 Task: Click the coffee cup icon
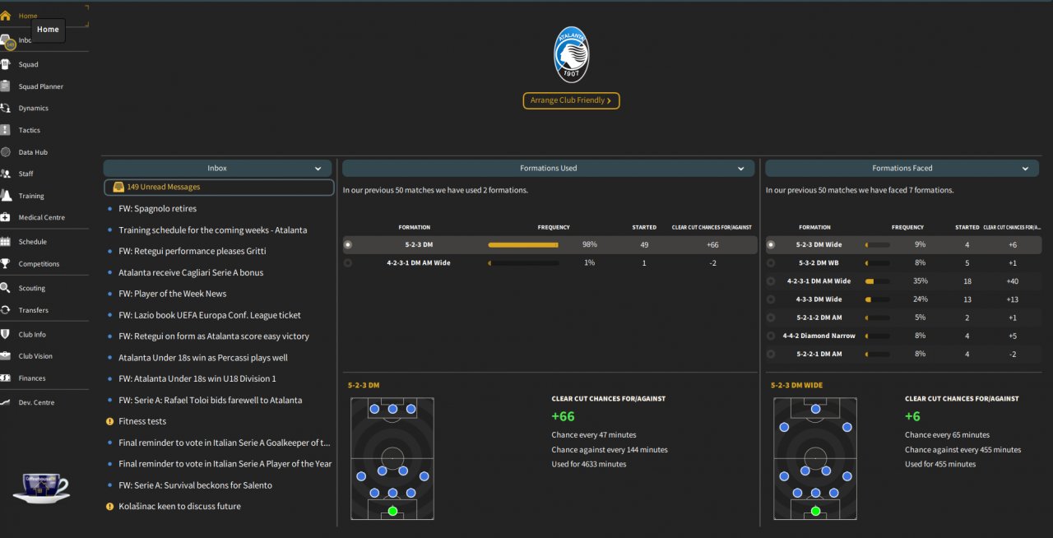pos(40,487)
